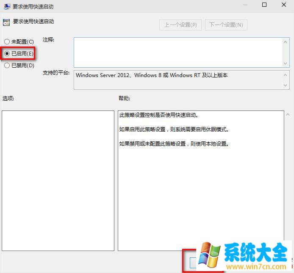Screen dimensions: 294x273
Task: Click the supported platform scroll up arrow
Action: tap(285, 75)
